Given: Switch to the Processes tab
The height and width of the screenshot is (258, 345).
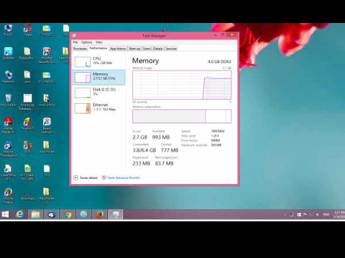Looking at the screenshot, I should click(x=80, y=49).
